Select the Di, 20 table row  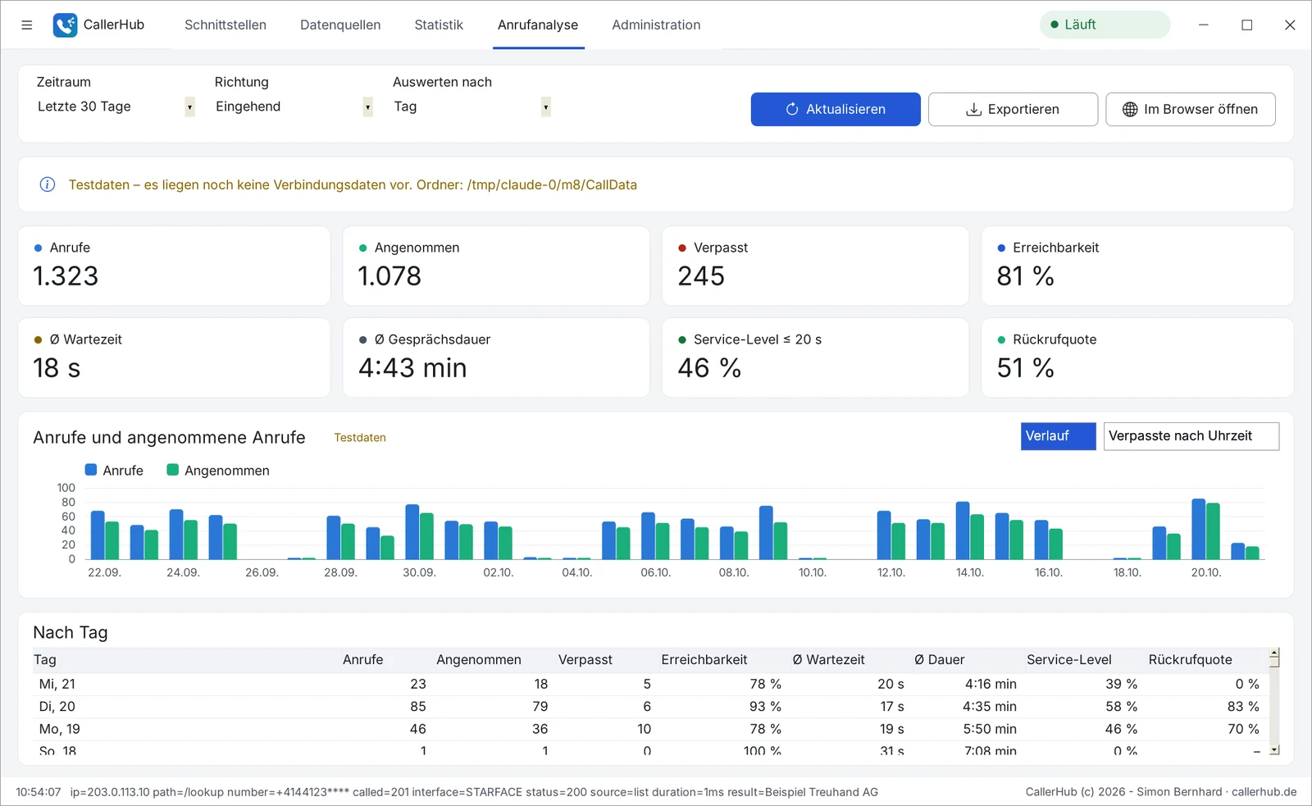(x=651, y=707)
